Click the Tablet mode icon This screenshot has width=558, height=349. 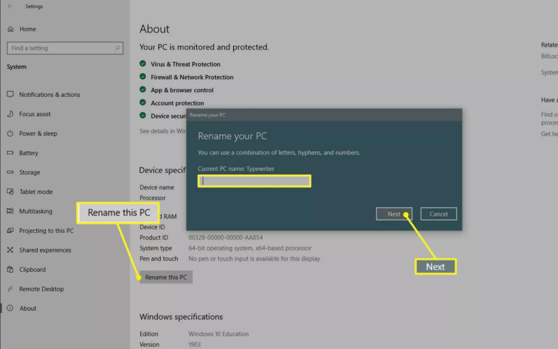tap(10, 191)
